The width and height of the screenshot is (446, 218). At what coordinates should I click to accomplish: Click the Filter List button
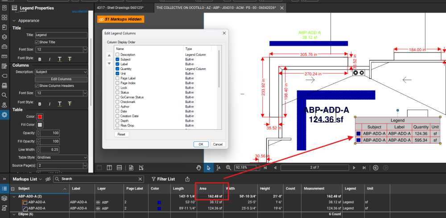coord(163,179)
